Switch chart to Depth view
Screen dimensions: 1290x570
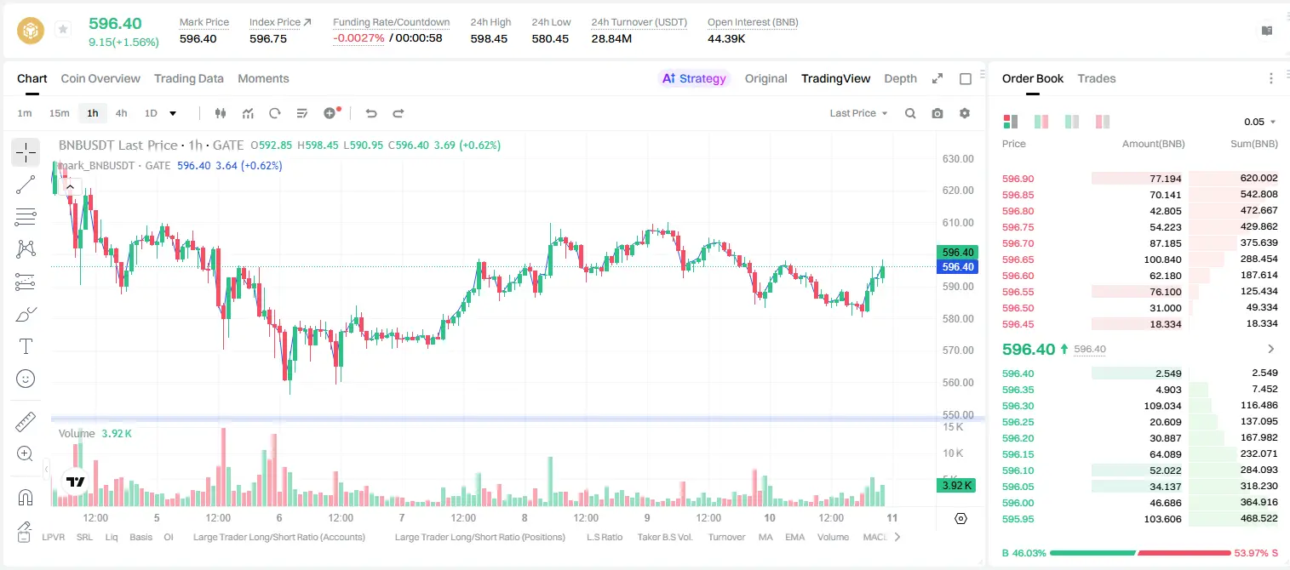click(900, 78)
